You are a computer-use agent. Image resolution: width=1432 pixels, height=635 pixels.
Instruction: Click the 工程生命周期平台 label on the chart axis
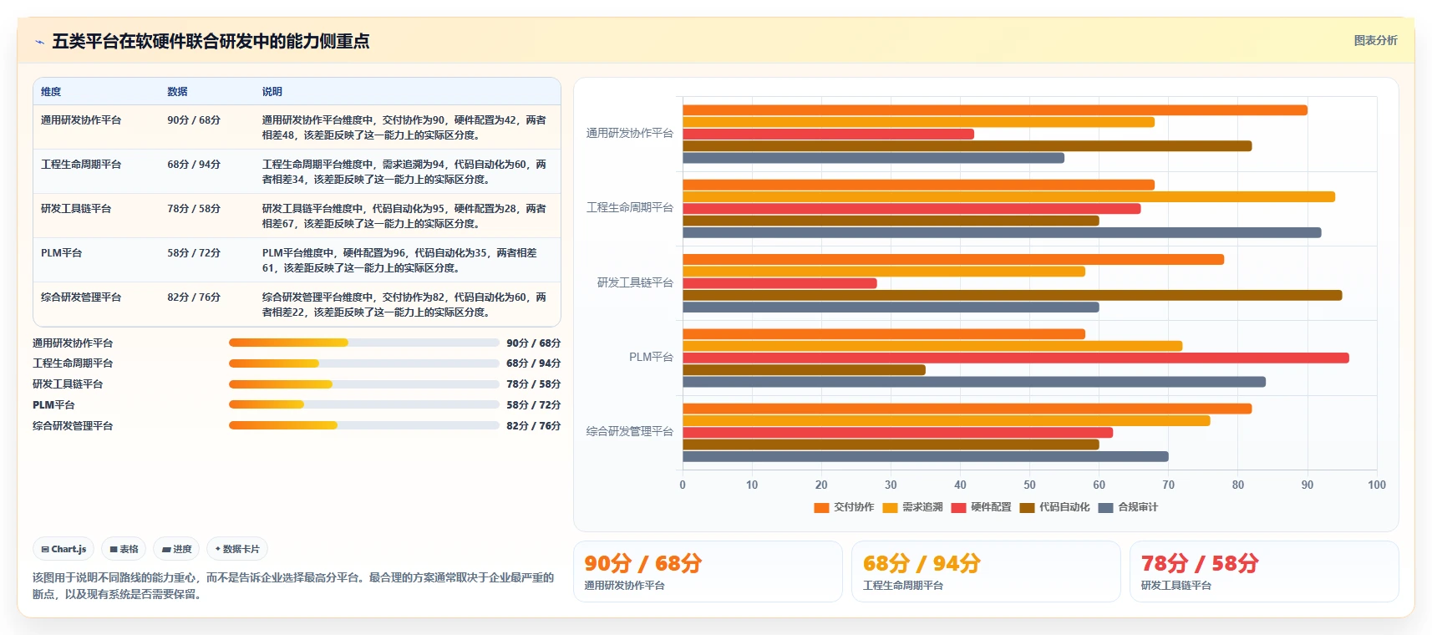pyautogui.click(x=629, y=207)
